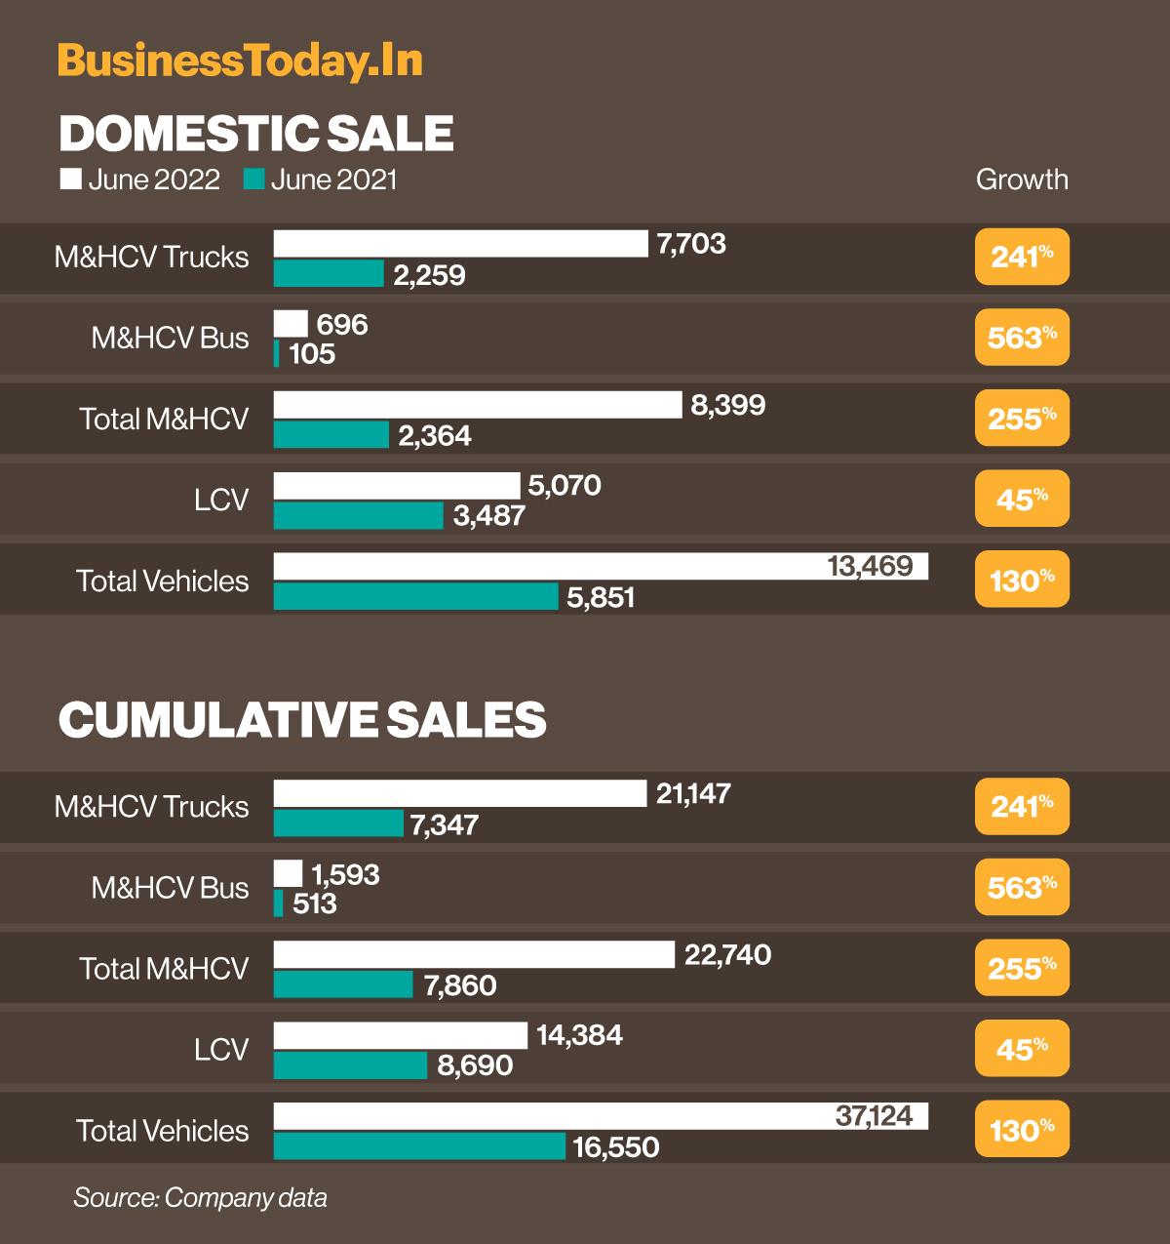Select the 130% growth badge under Cumulative Sales
The width and height of the screenshot is (1170, 1244).
coord(1022,1130)
